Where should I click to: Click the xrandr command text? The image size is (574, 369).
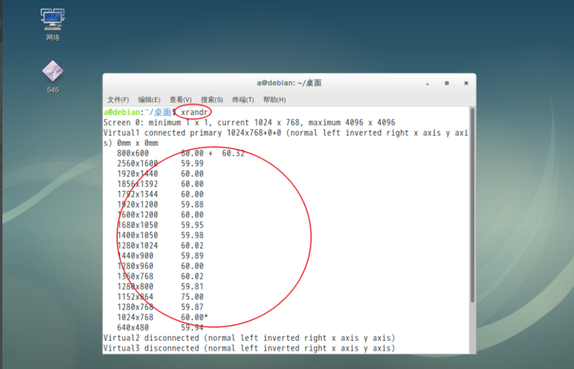click(194, 112)
